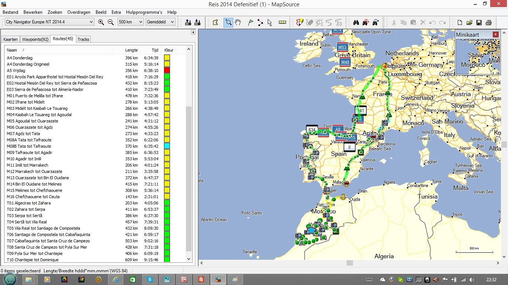Click the paste clipboard icon

tap(413, 23)
